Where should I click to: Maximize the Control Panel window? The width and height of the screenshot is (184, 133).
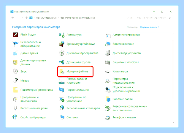tap(162, 12)
